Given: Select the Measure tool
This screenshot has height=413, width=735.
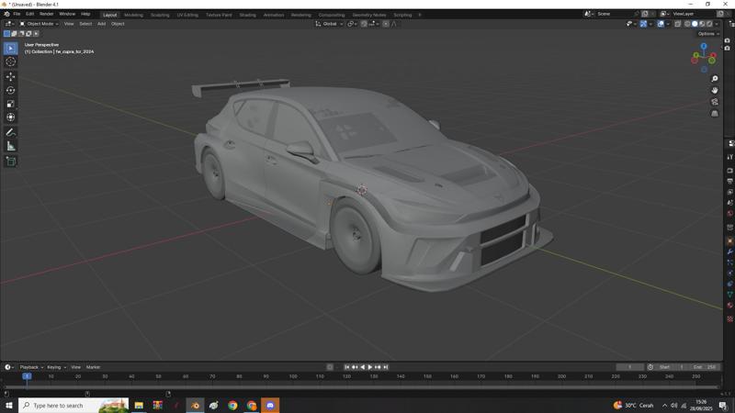Looking at the screenshot, I should (x=11, y=147).
